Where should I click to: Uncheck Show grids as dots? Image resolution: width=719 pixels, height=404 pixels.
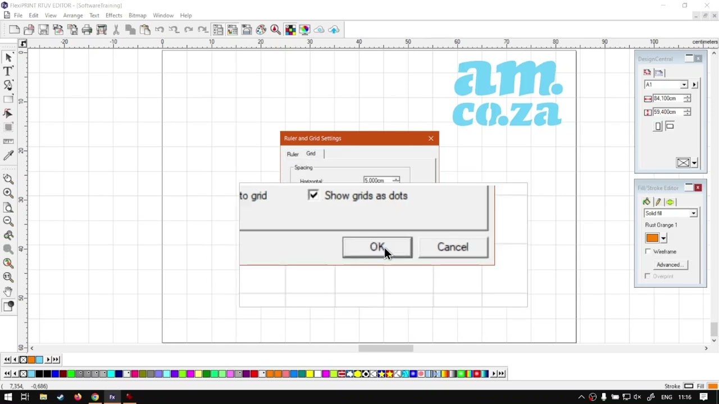tap(313, 195)
